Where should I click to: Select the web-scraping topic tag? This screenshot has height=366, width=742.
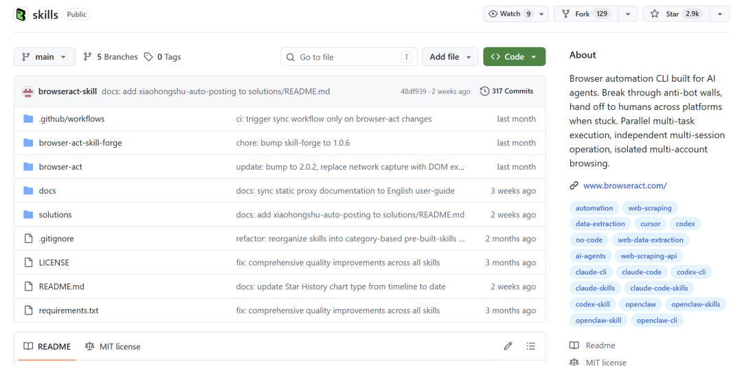[650, 208]
